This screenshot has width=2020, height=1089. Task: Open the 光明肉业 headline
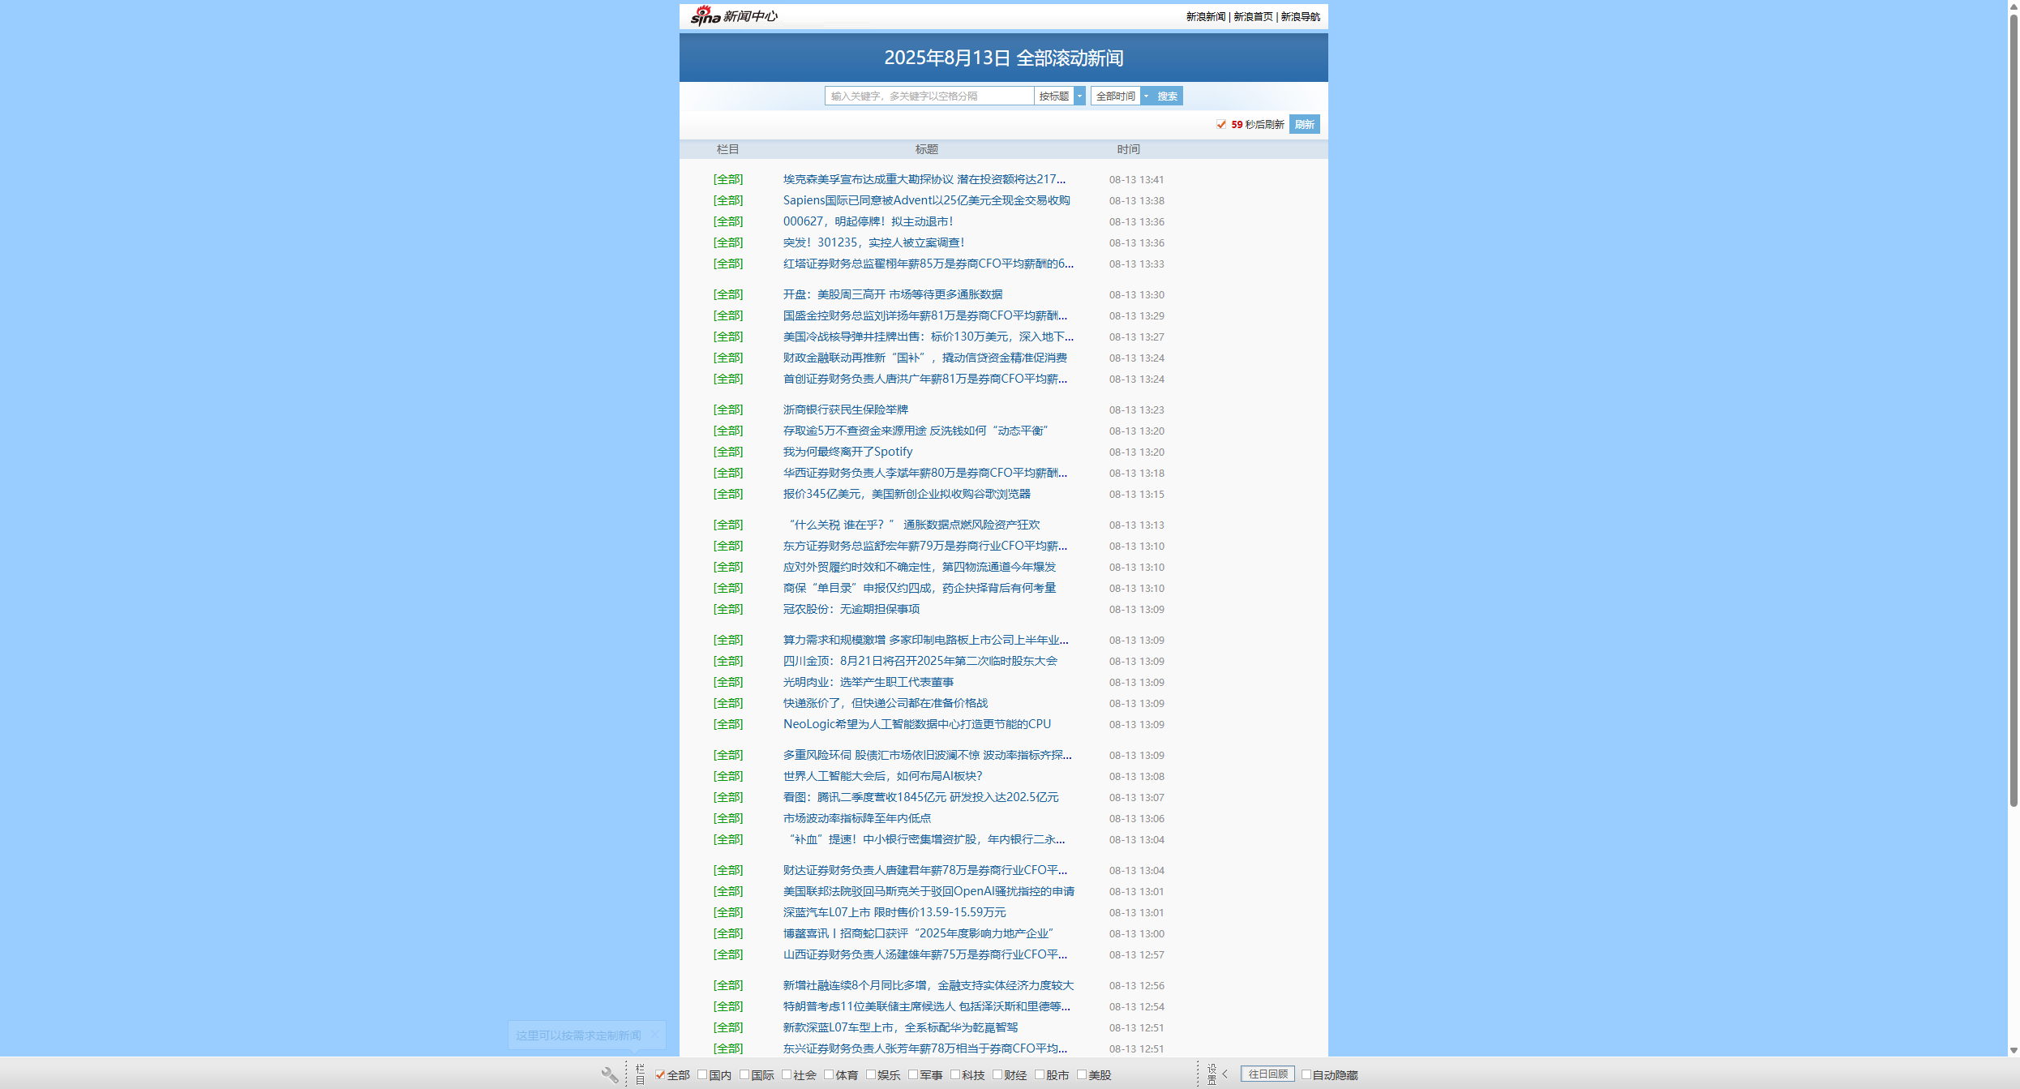[868, 682]
